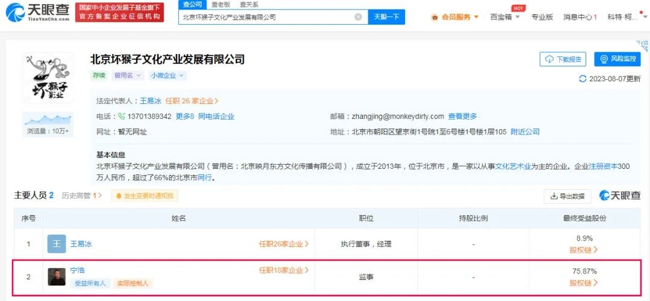The height and width of the screenshot is (301, 650).
Task: Open the 消息中心 notifications
Action: 580,17
